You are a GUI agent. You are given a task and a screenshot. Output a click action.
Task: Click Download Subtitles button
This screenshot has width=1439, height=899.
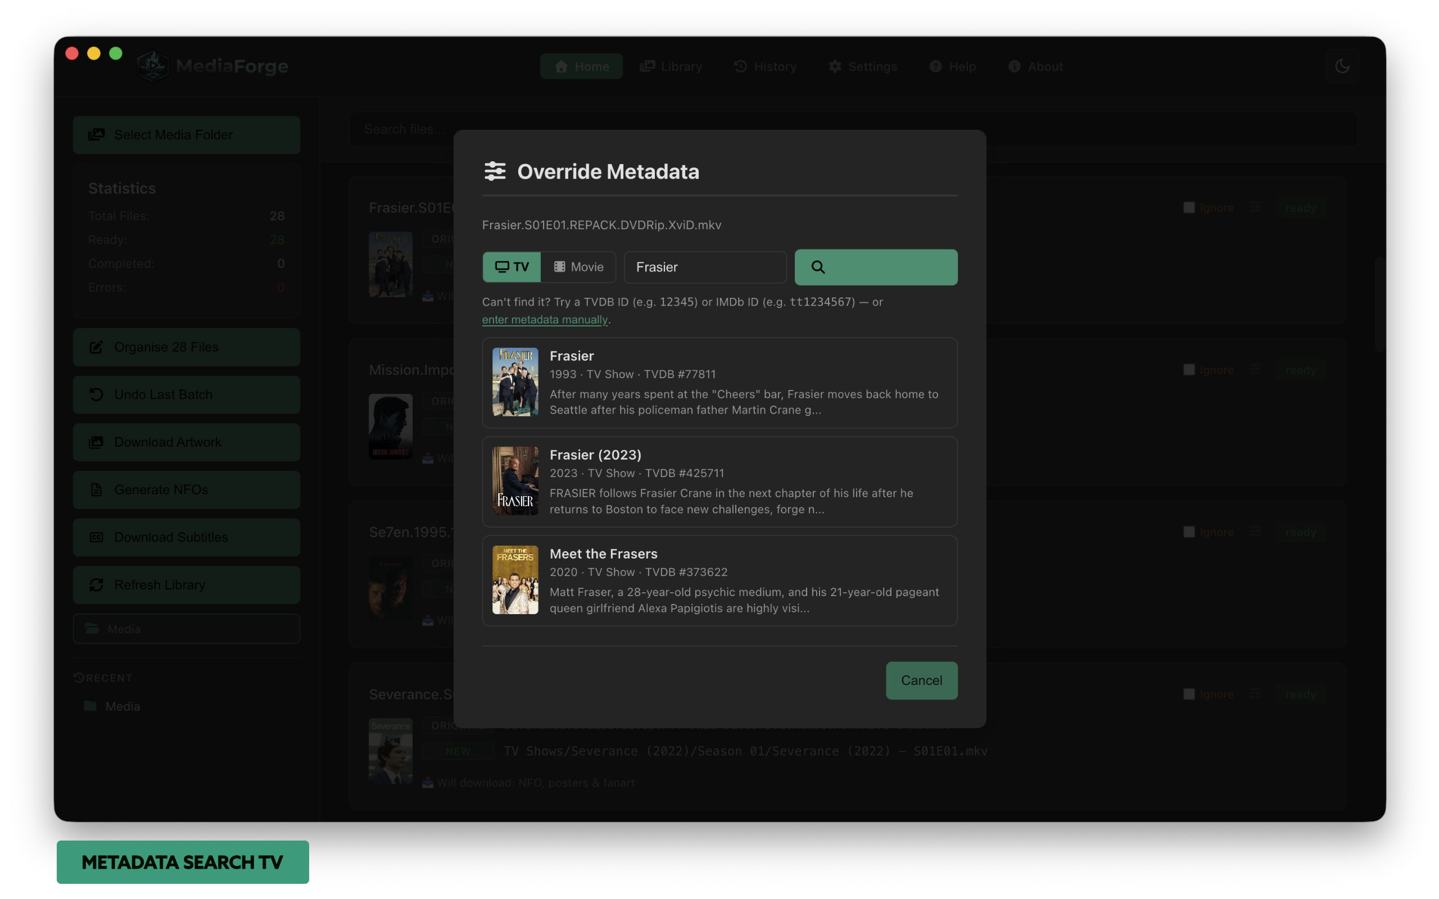click(186, 538)
